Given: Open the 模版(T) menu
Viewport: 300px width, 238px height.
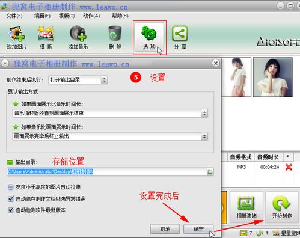Looking at the screenshot, I should point(67,16).
